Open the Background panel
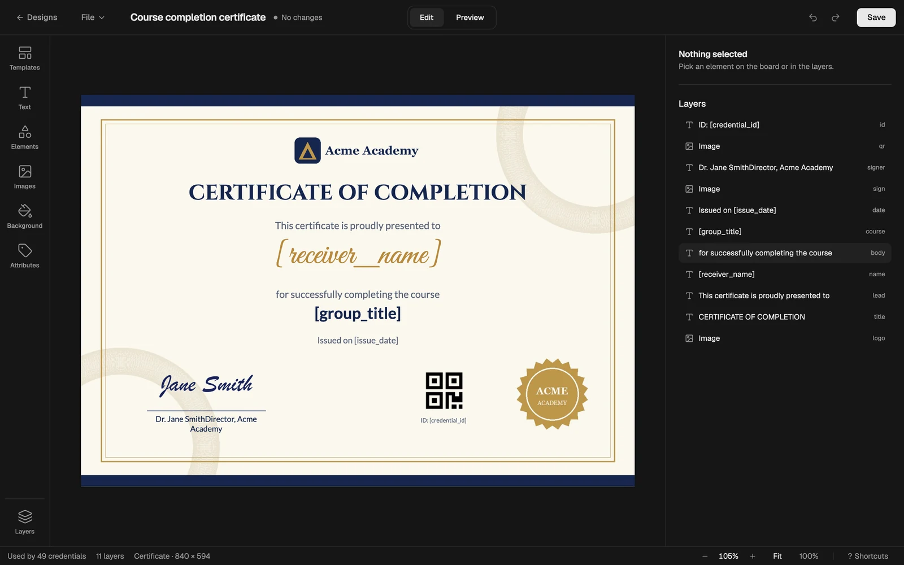 [25, 217]
